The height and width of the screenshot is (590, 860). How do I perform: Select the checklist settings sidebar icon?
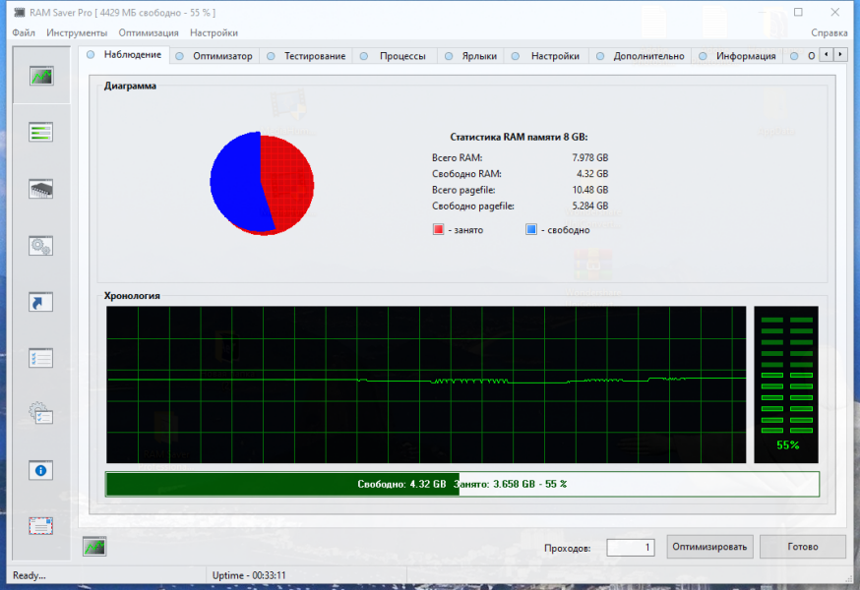[41, 359]
